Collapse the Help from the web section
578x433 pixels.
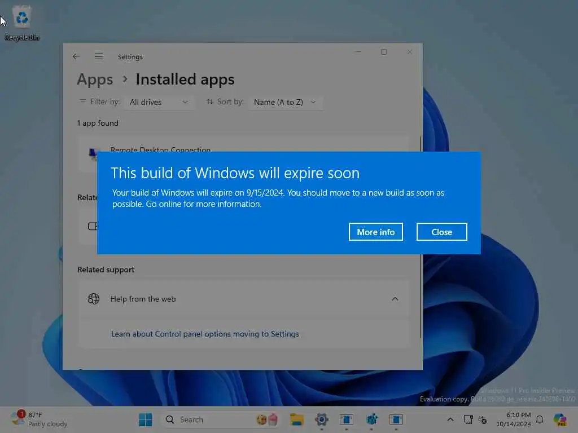click(x=395, y=299)
